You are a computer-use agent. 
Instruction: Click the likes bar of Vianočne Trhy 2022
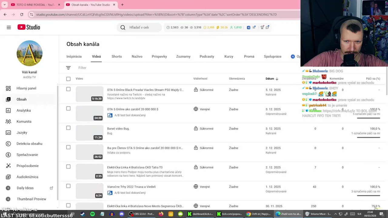[x=369, y=195]
